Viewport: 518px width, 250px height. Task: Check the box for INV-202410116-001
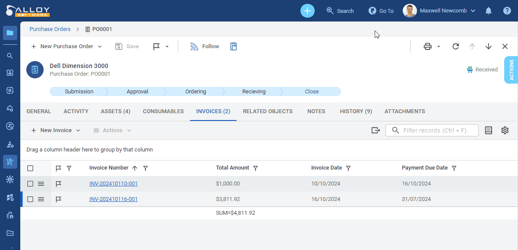click(x=30, y=199)
